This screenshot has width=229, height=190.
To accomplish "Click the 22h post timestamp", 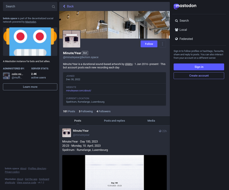I will 164,131.
